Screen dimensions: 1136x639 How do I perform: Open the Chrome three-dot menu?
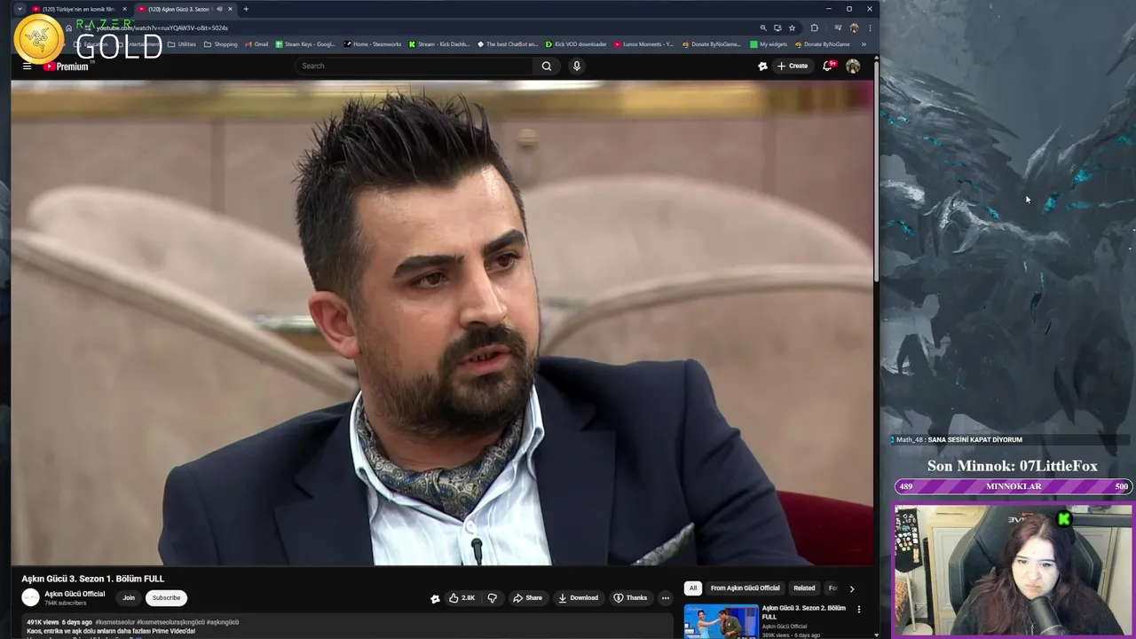coord(870,28)
